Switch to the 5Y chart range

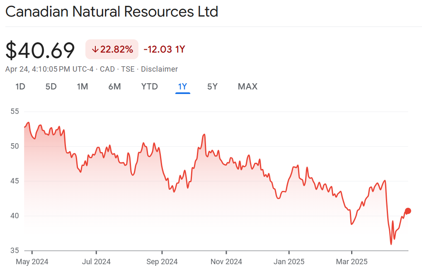[212, 87]
